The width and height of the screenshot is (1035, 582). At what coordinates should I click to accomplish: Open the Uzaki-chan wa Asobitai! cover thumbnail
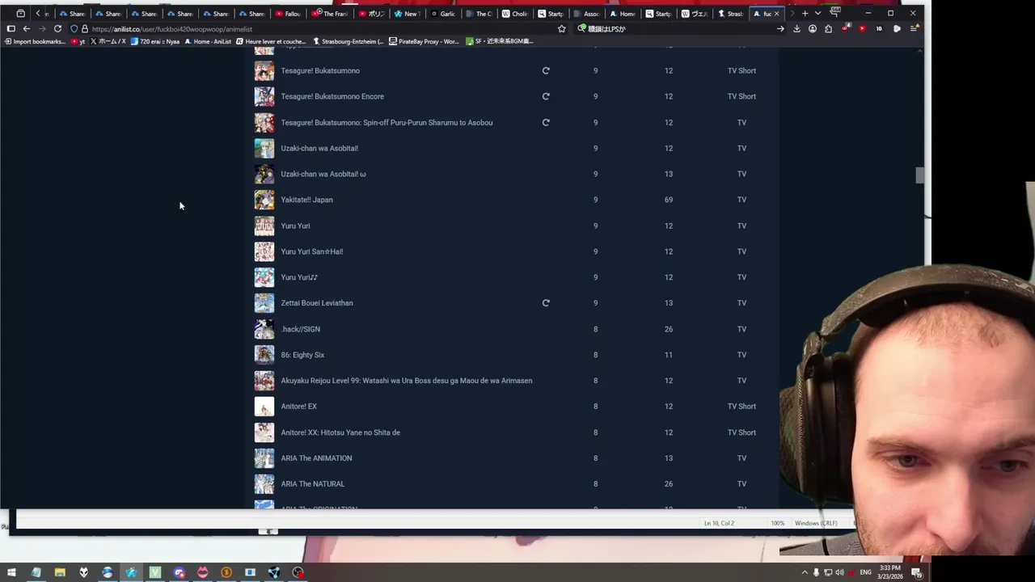[x=264, y=148]
